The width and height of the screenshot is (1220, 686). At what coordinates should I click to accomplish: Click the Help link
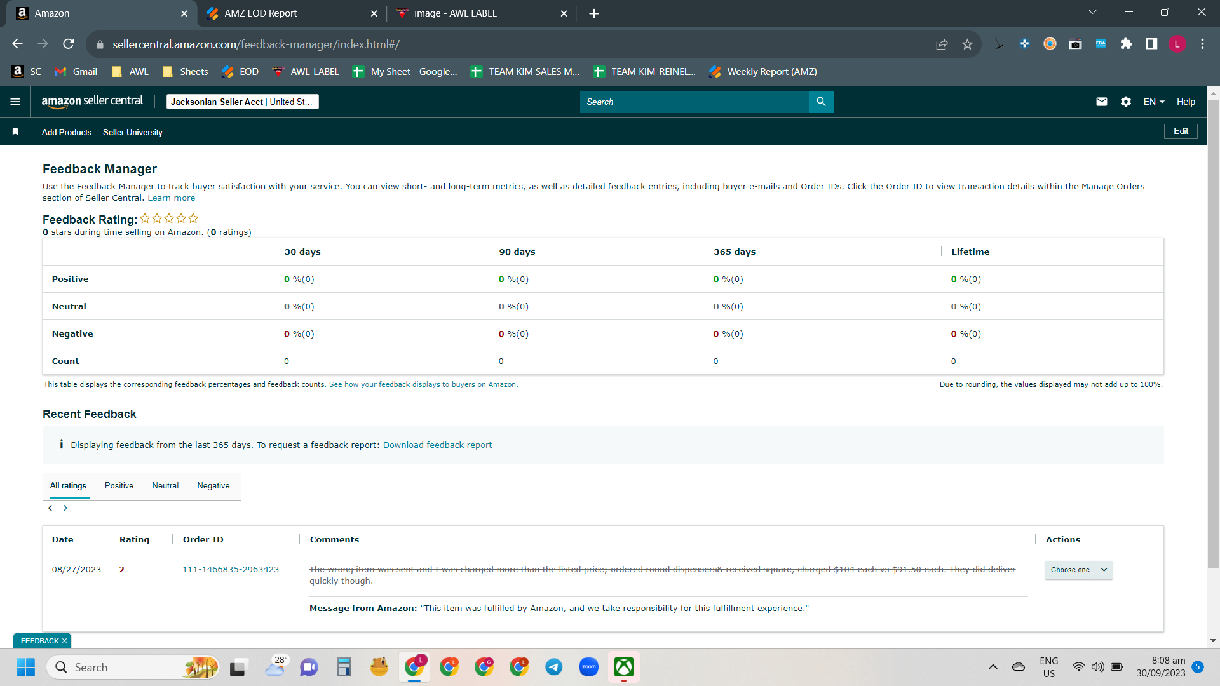[x=1186, y=102]
